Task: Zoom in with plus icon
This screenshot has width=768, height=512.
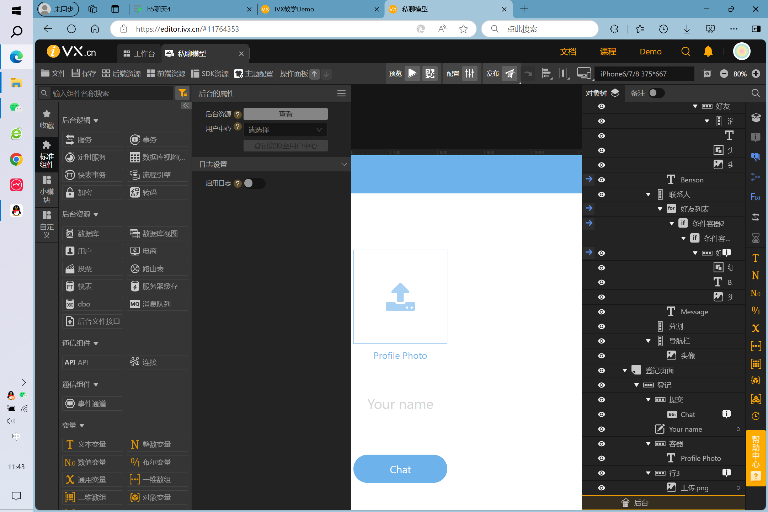Action: [756, 74]
